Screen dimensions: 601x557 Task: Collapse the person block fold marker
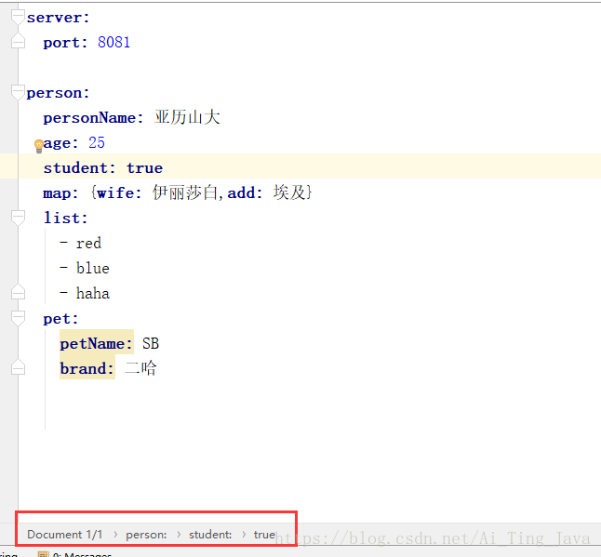point(18,93)
